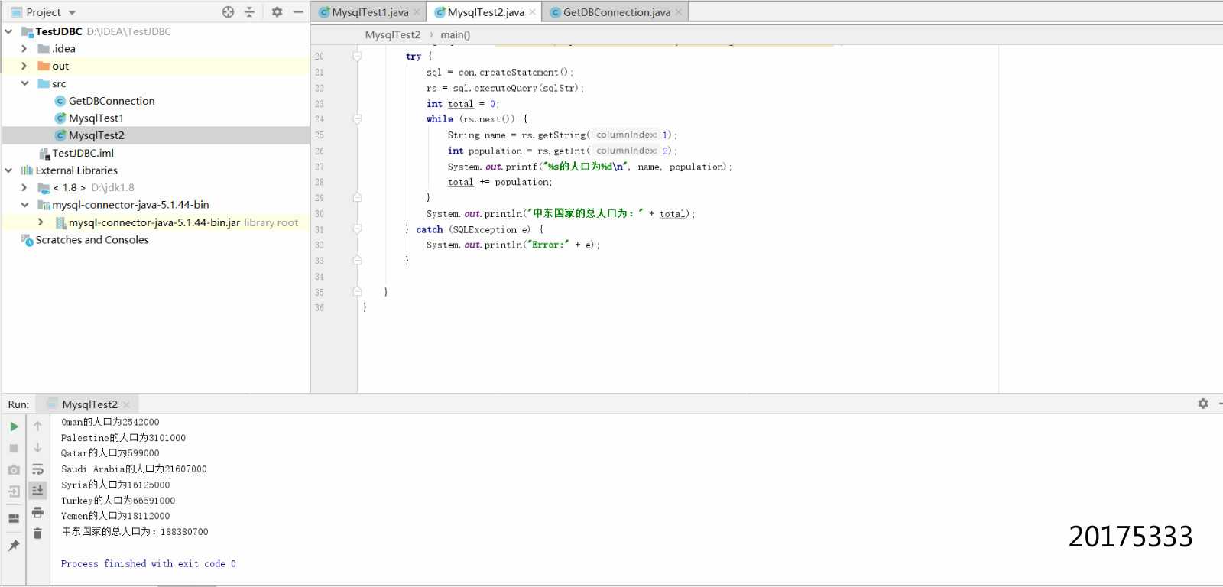Select TestJDBC.iml file

click(83, 153)
